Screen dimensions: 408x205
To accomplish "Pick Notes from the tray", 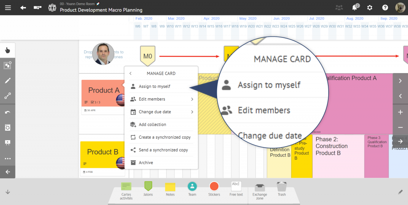I will click(x=170, y=189).
